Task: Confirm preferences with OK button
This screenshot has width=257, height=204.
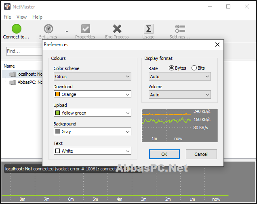Action: (164, 154)
